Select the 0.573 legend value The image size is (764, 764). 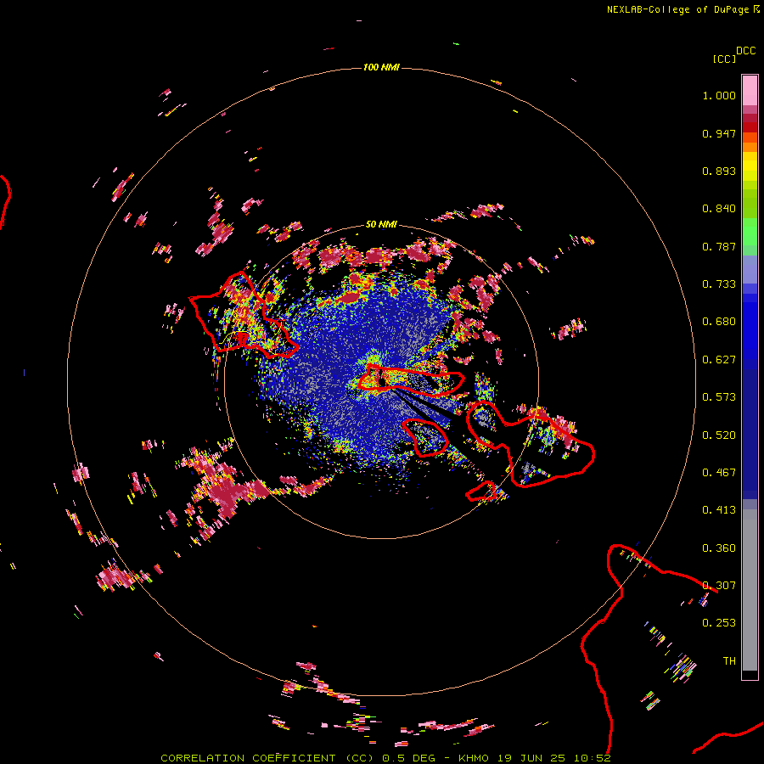719,397
